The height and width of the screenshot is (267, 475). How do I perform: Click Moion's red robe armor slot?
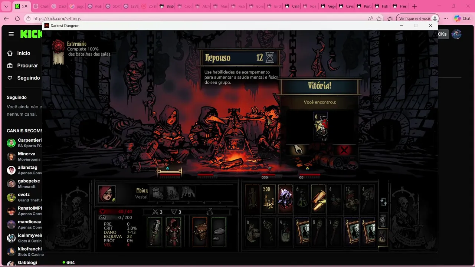tap(173, 232)
